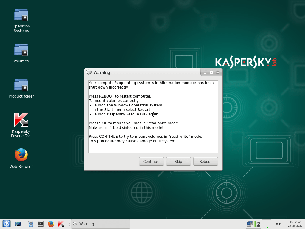Click the Reboot button
This screenshot has width=305, height=229.
pyautogui.click(x=206, y=161)
